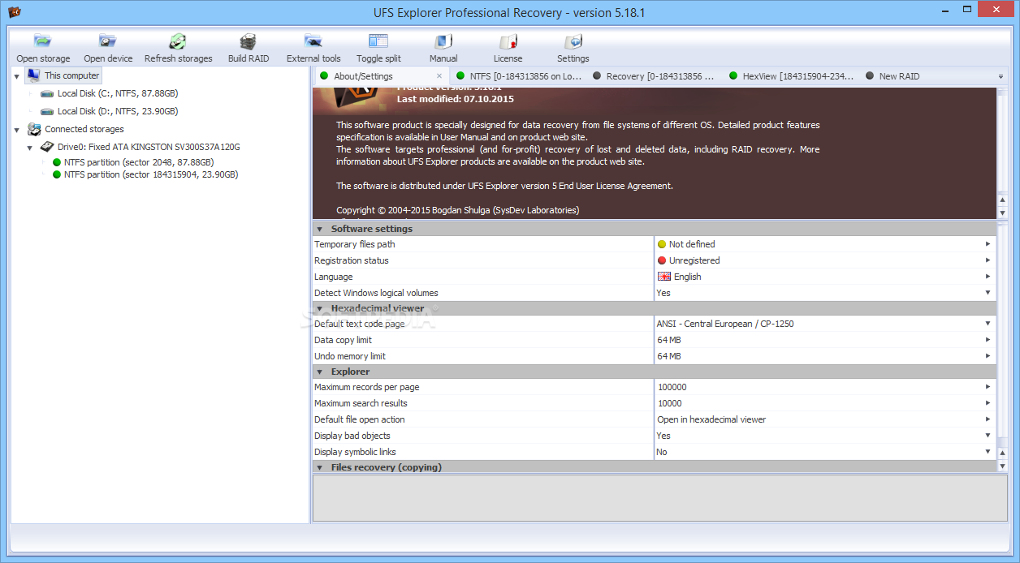Open the License dialog icon
This screenshot has width=1020, height=563.
tap(508, 41)
